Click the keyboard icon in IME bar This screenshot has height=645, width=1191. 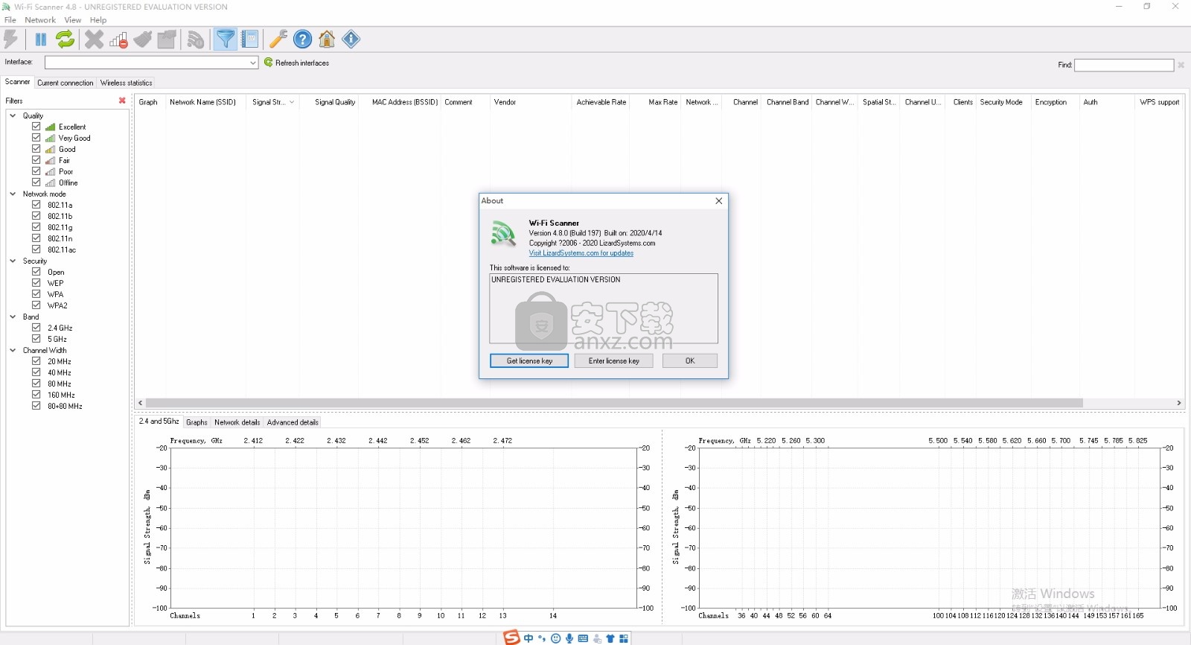click(583, 638)
